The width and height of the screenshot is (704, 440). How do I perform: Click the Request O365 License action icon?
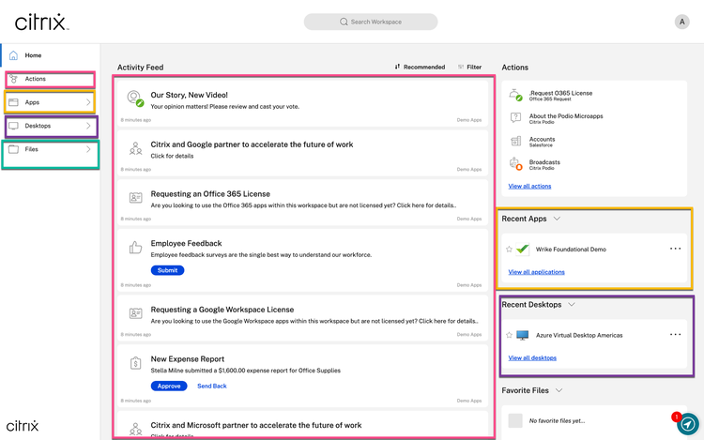click(515, 95)
